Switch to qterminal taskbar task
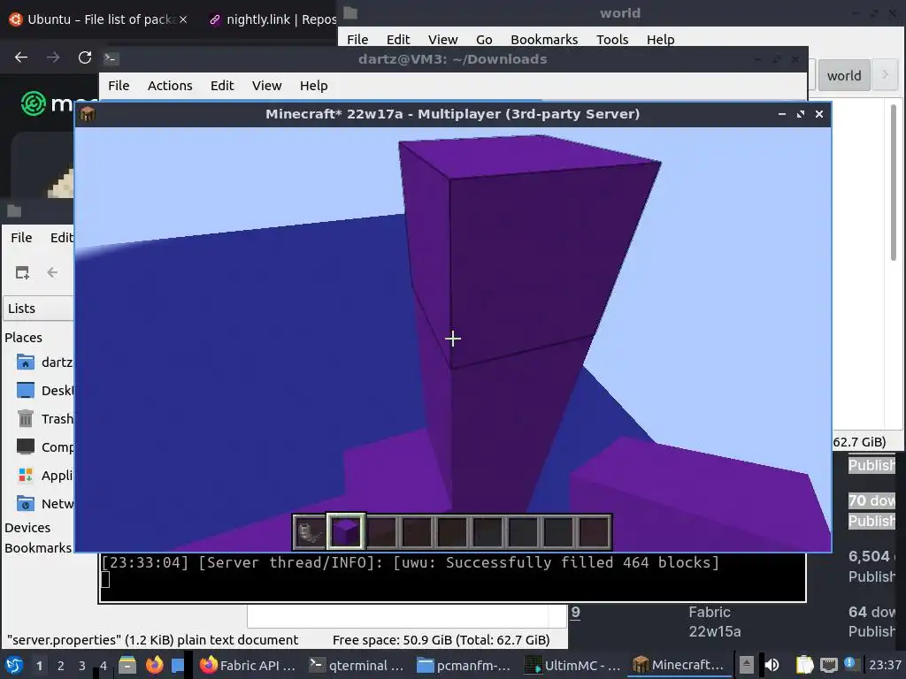This screenshot has width=906, height=679. pos(357,665)
